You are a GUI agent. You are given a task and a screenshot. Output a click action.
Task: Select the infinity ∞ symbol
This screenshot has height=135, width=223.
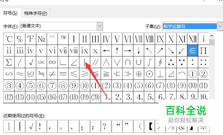[x=52, y=62]
